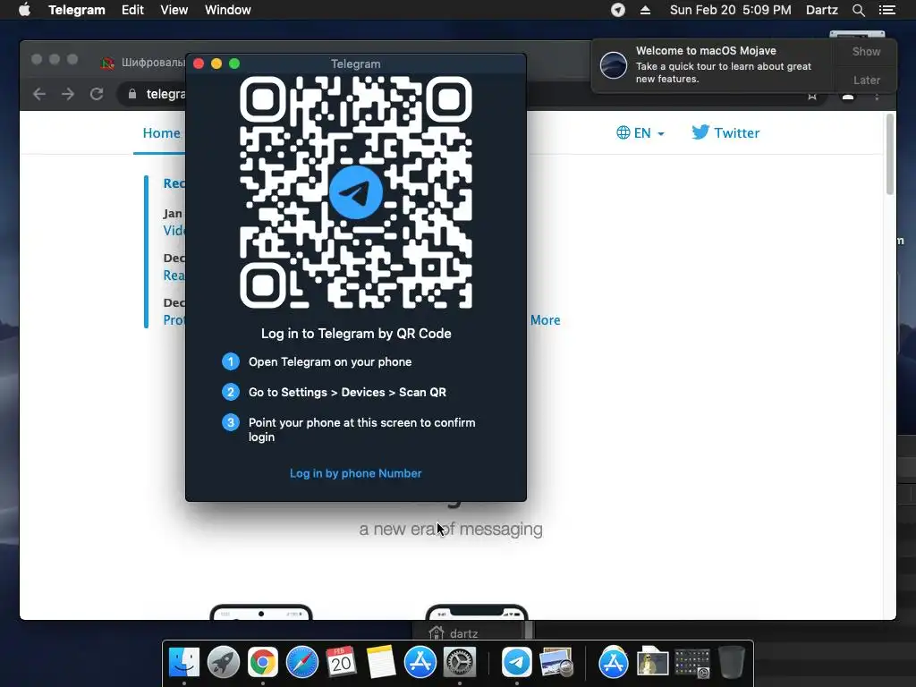This screenshot has height=687, width=916.
Task: Open the Window menu
Action: click(228, 10)
